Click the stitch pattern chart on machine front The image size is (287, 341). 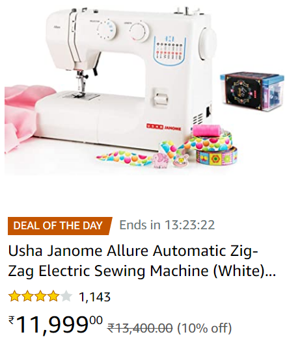coord(170,50)
